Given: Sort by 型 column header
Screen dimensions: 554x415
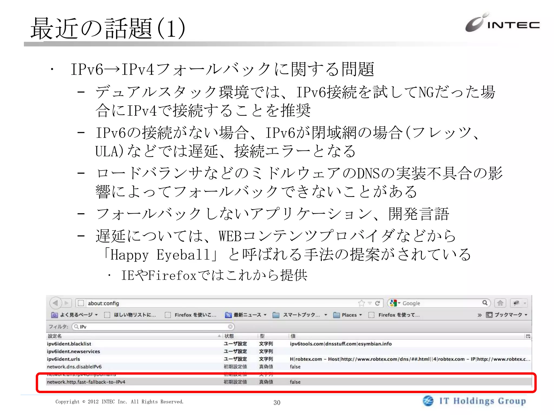Looking at the screenshot, I should pos(273,336).
